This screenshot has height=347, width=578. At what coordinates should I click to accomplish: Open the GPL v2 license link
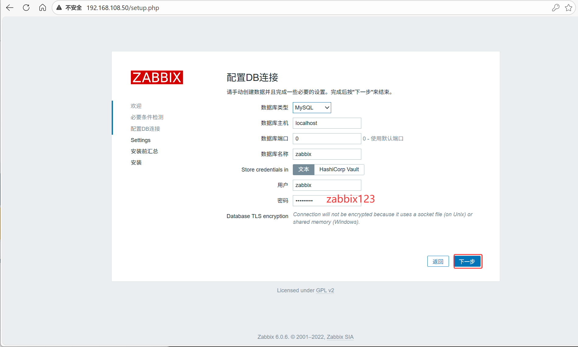click(325, 290)
